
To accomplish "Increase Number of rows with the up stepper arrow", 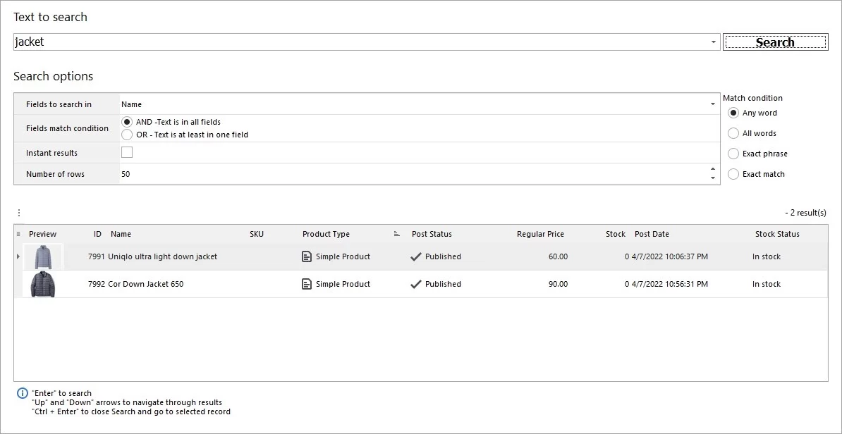I will (713, 170).
